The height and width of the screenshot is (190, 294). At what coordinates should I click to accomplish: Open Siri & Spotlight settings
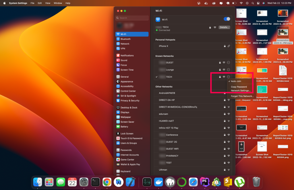point(132,96)
